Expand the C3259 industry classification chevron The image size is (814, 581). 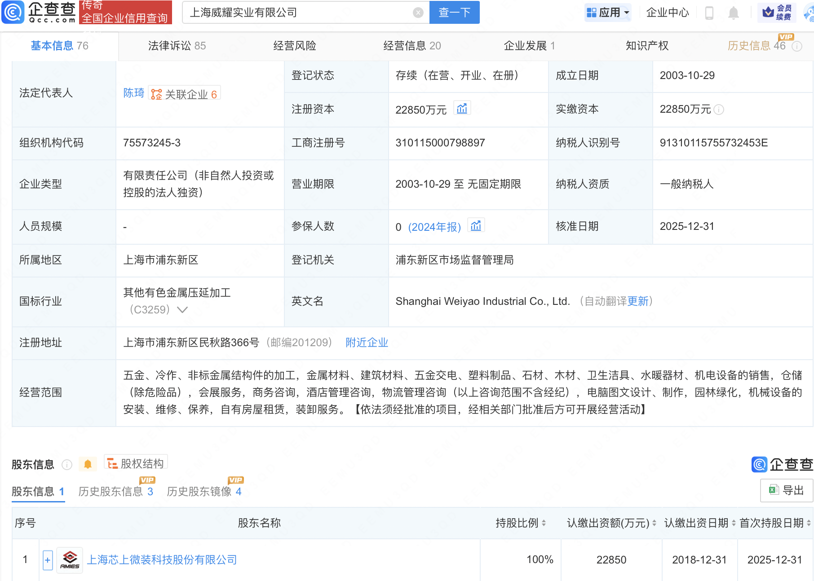click(181, 309)
